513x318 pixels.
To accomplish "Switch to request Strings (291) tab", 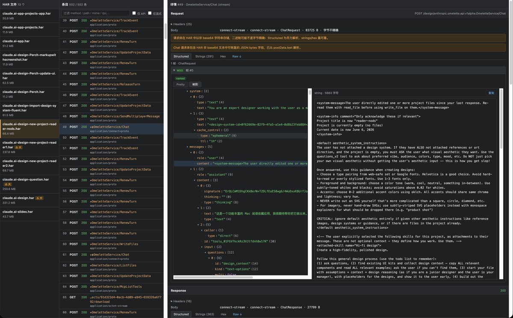I will [204, 56].
